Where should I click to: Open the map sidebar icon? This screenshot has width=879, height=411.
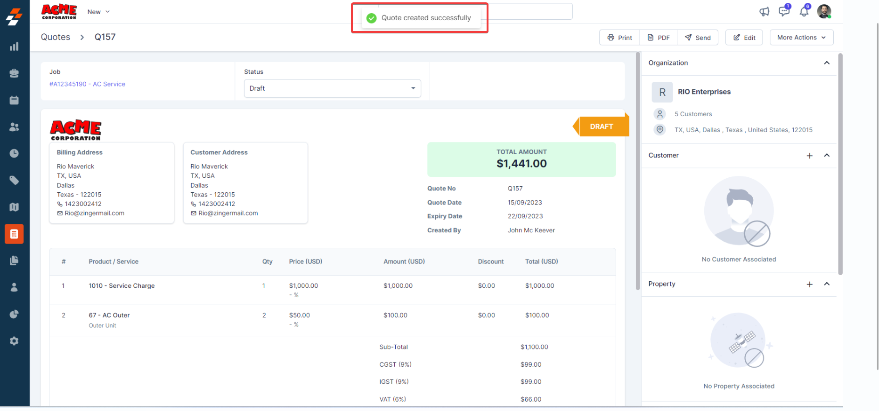click(14, 207)
